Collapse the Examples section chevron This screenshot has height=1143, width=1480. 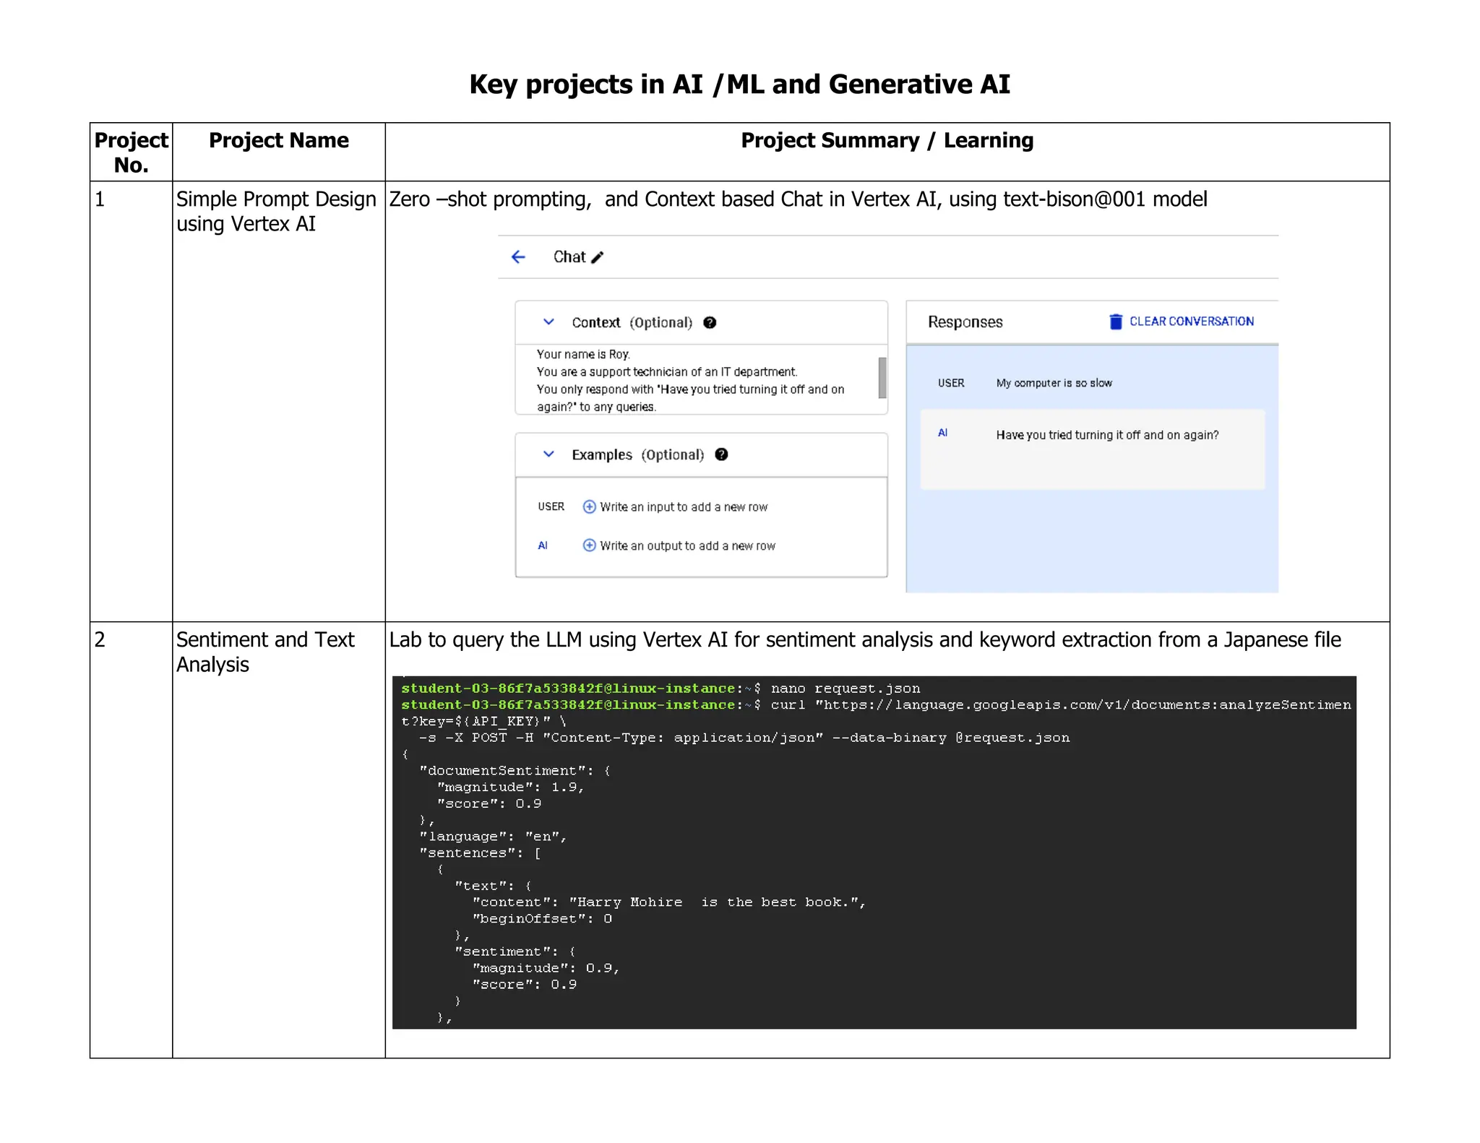(x=548, y=454)
